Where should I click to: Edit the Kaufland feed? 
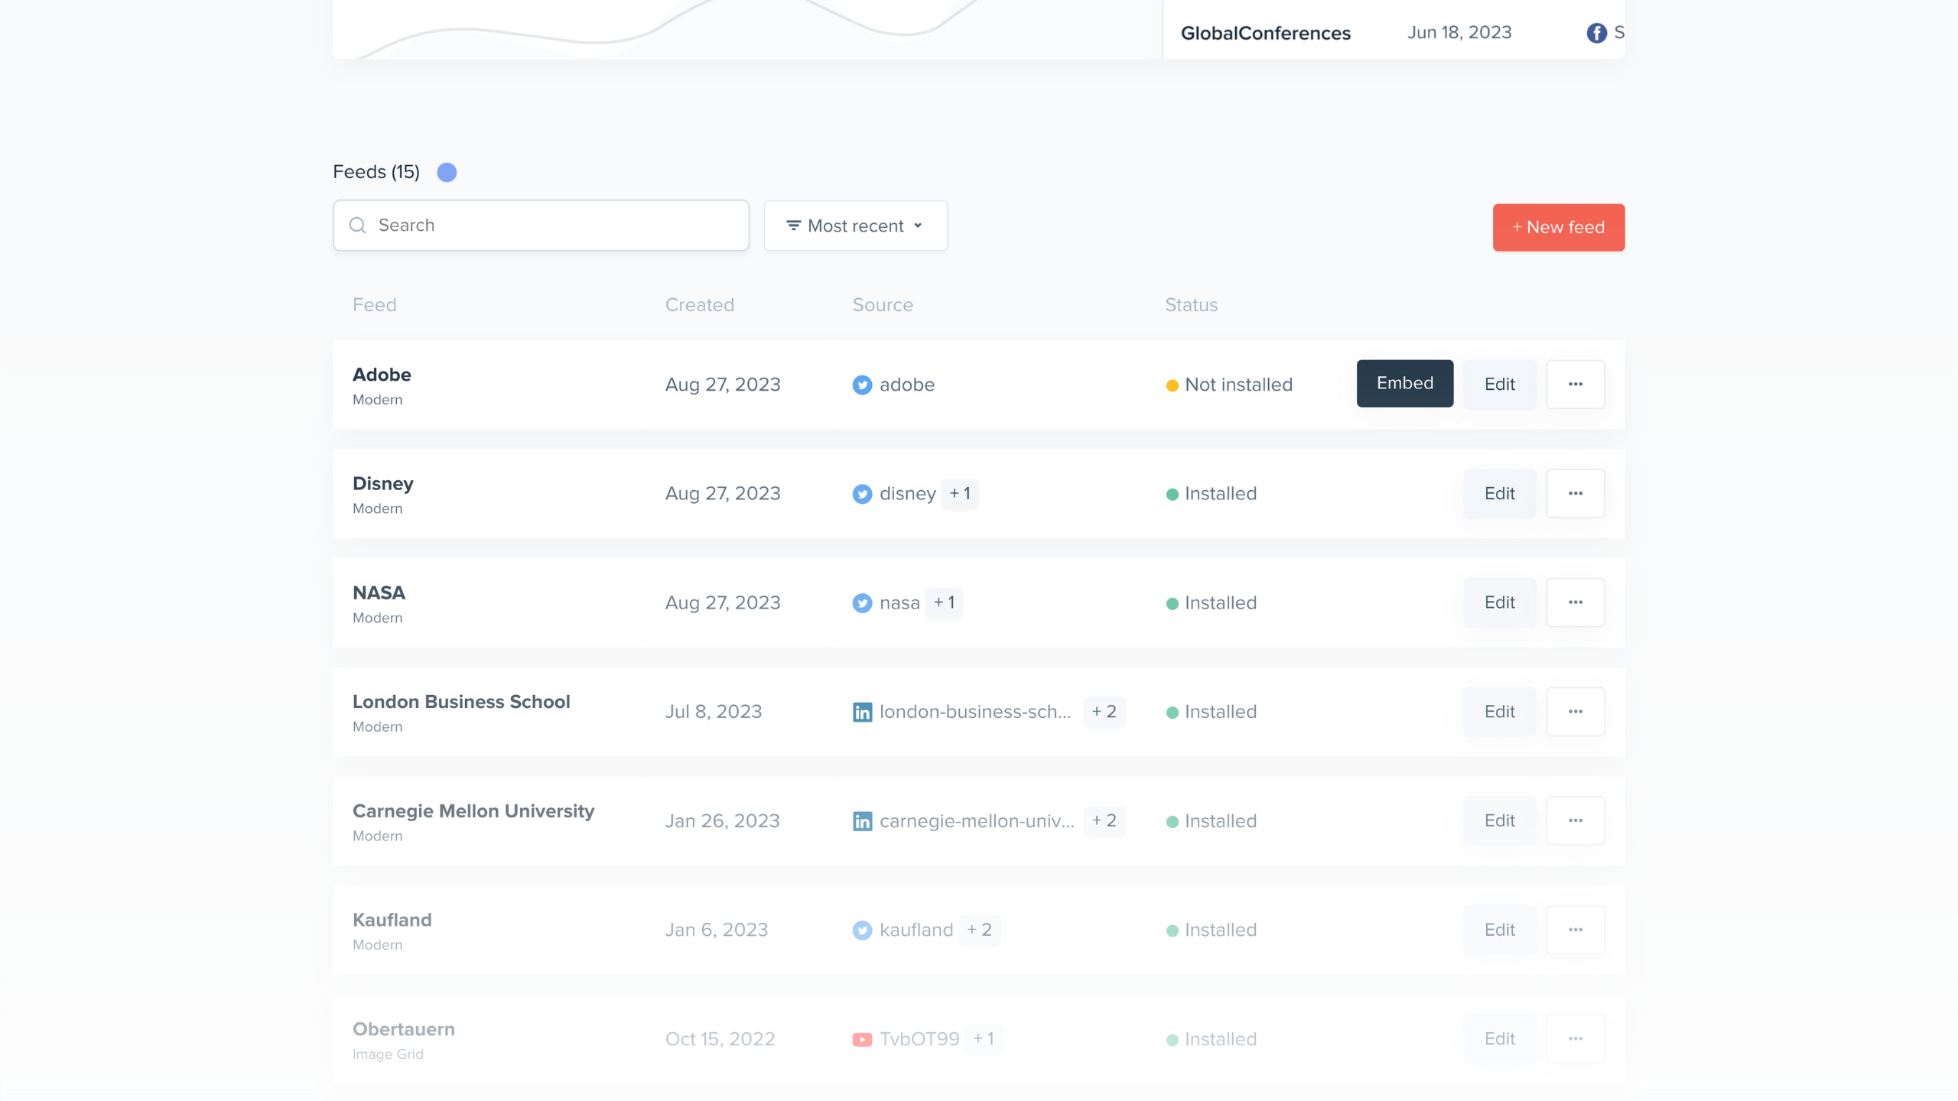coord(1499,930)
